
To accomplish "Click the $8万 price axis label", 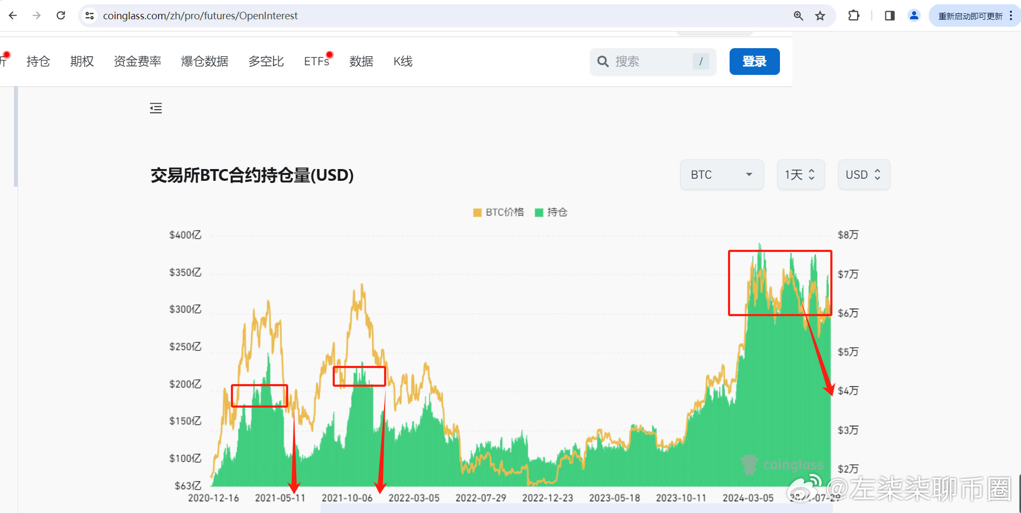I will tap(848, 235).
